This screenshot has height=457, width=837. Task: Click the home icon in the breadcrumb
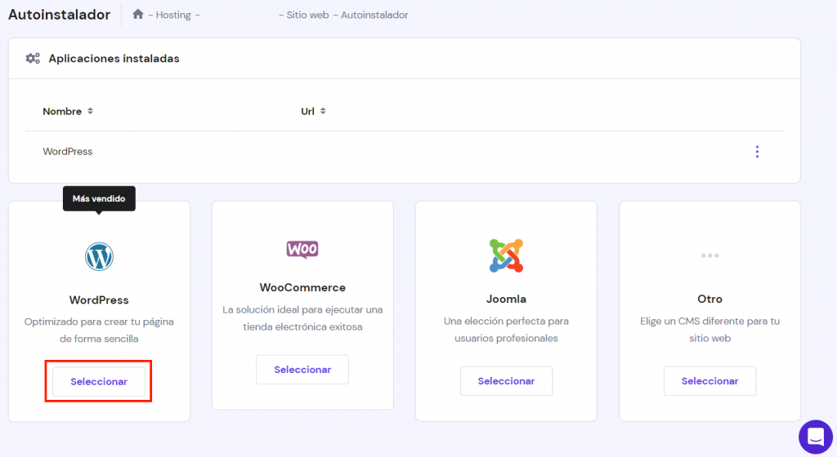point(137,15)
